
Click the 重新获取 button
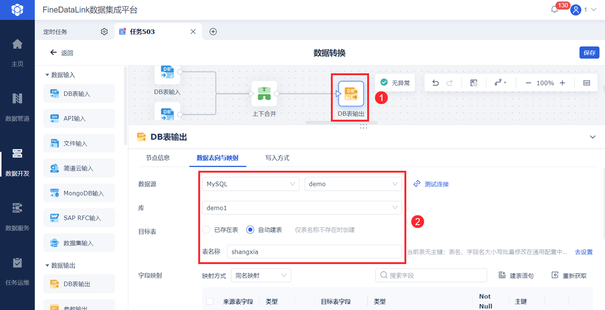coord(569,275)
